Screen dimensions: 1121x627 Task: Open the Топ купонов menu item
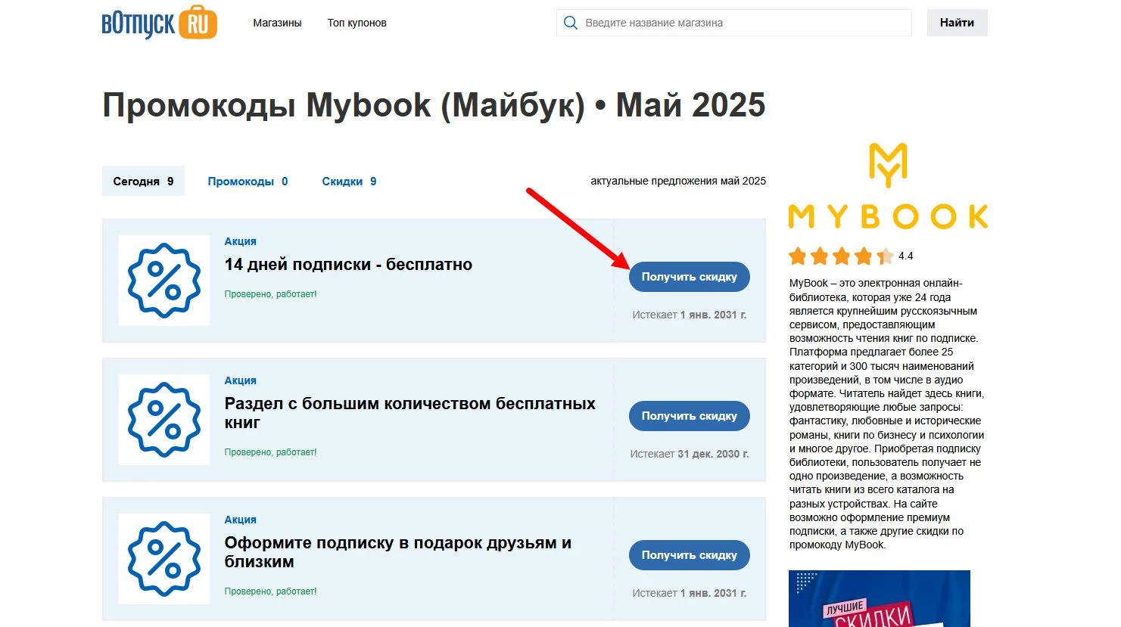357,23
